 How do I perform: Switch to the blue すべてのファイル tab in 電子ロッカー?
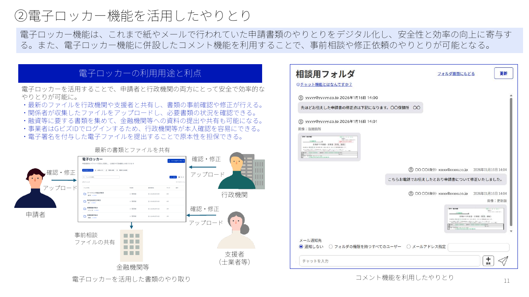[x=88, y=170]
